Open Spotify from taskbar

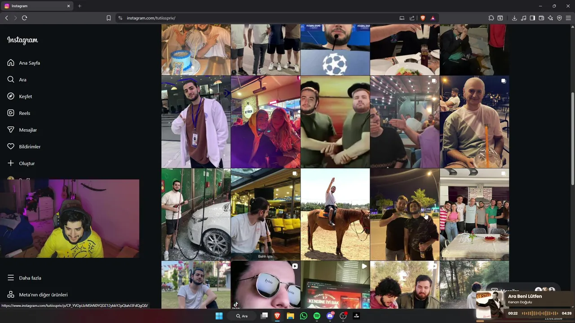click(317, 316)
